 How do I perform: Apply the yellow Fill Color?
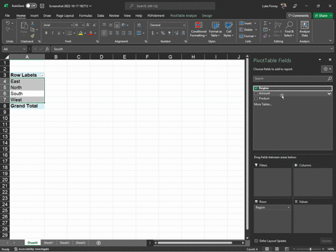80,33
